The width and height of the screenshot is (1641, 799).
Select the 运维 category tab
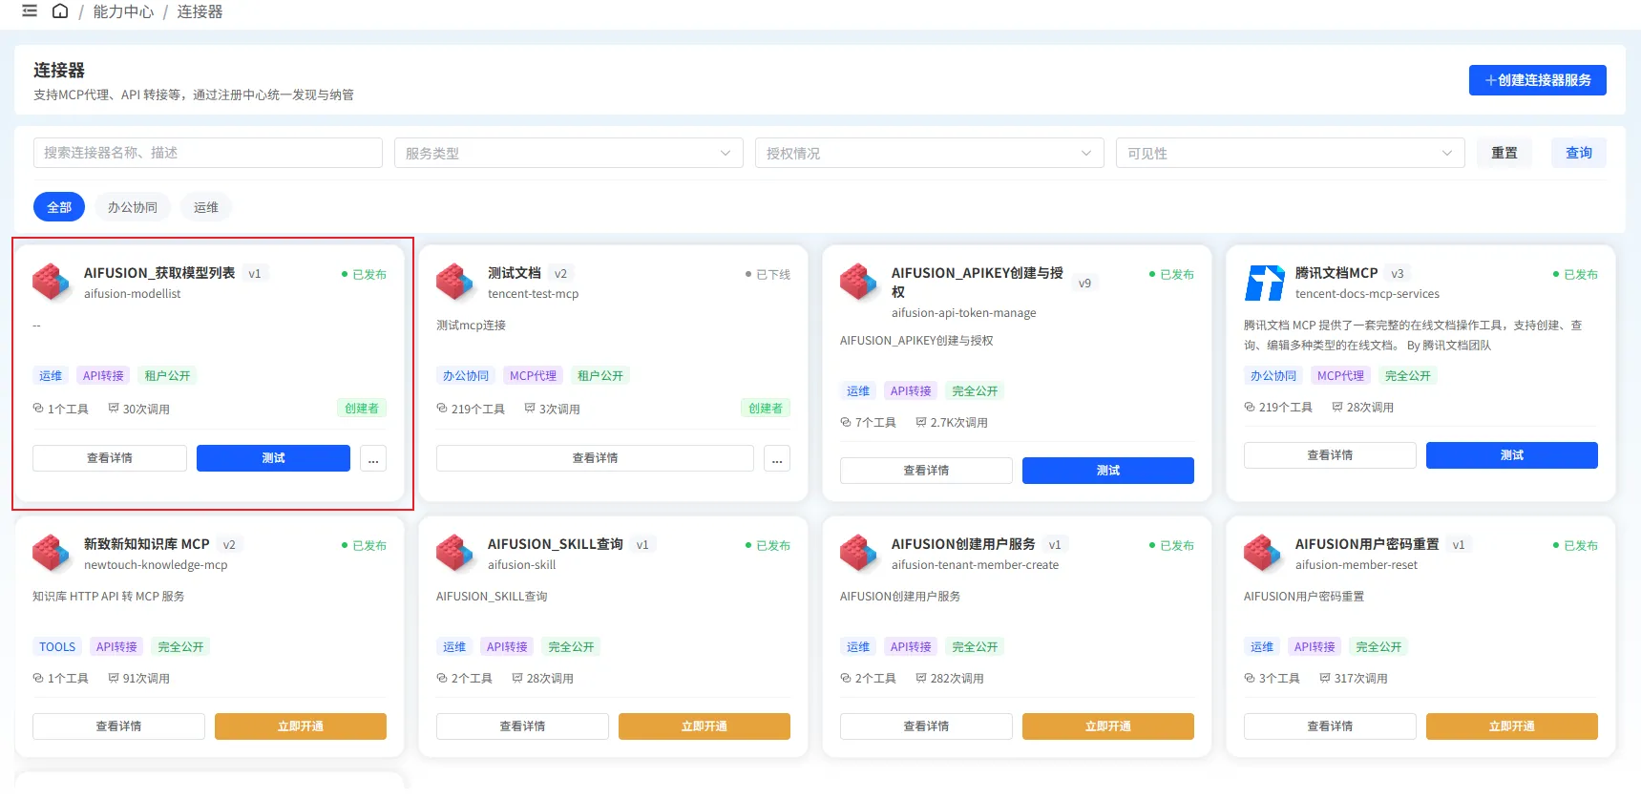coord(206,207)
